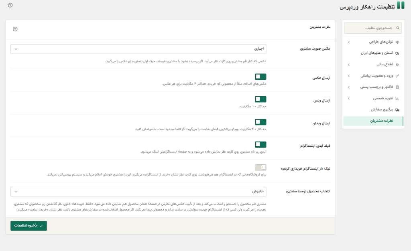Toggle the ارسال ویس switch
This screenshot has height=251, width=411.
coord(260,99)
